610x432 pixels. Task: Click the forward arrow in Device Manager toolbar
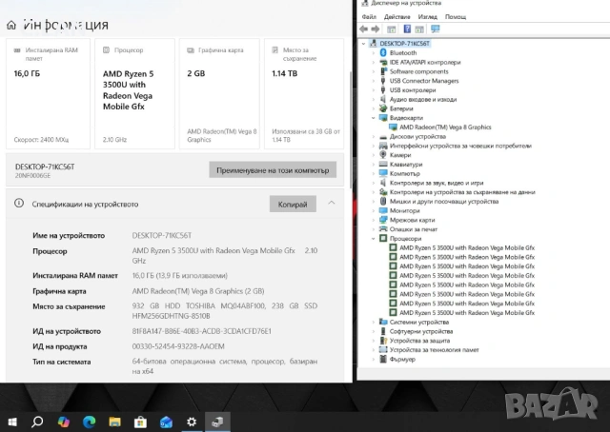click(376, 29)
